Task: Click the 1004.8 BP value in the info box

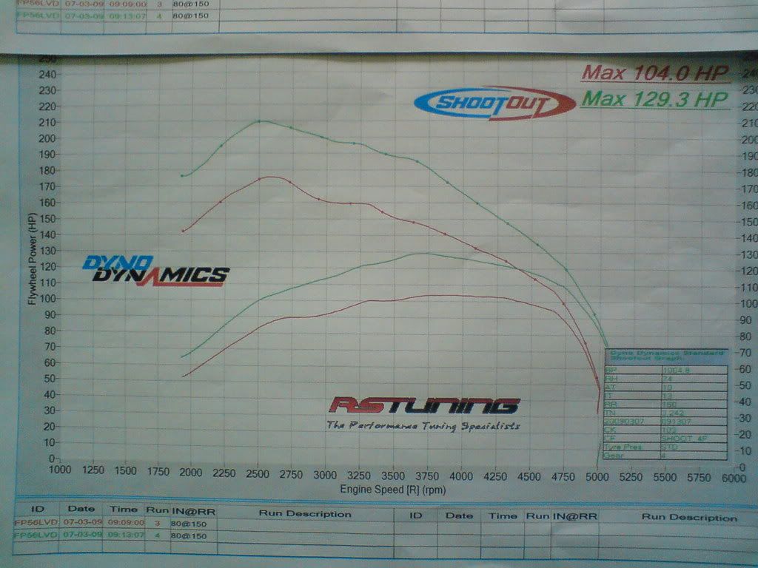Action: coord(677,370)
